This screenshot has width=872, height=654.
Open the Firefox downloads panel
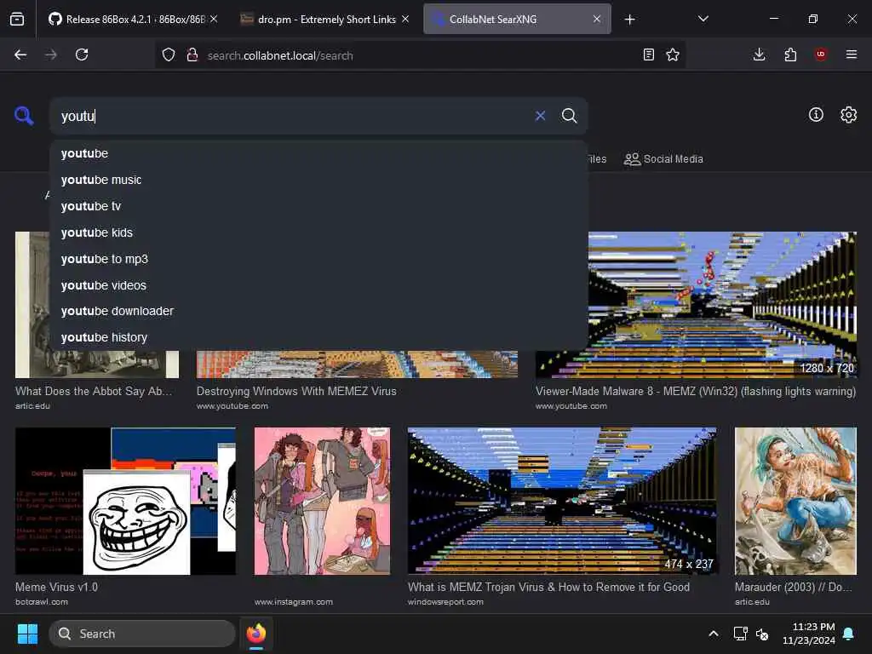tap(759, 54)
